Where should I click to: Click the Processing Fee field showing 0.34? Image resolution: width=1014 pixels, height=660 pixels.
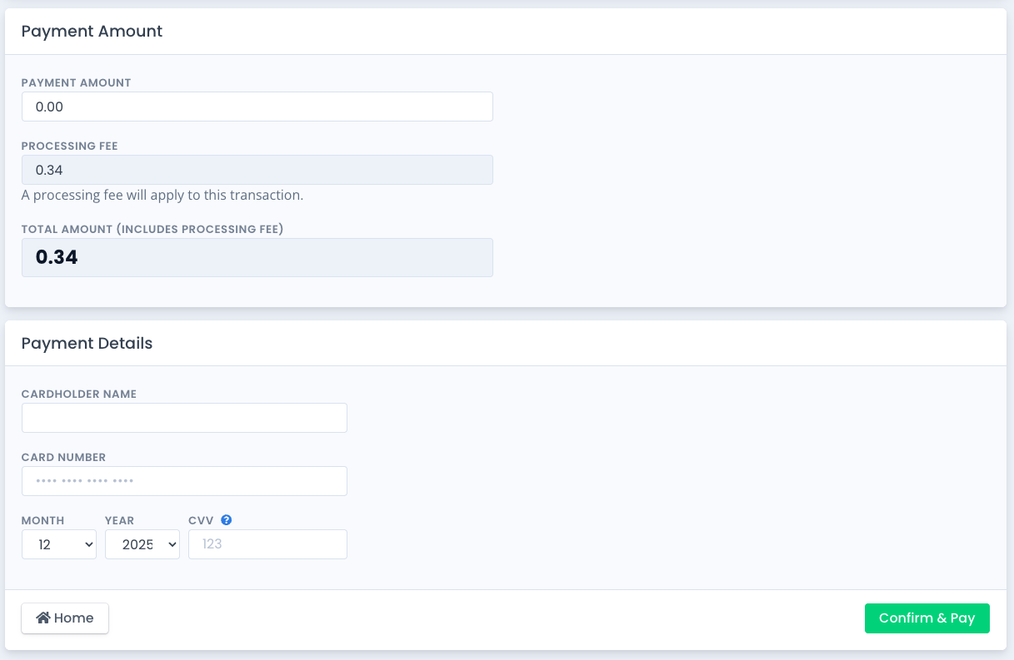tap(257, 169)
